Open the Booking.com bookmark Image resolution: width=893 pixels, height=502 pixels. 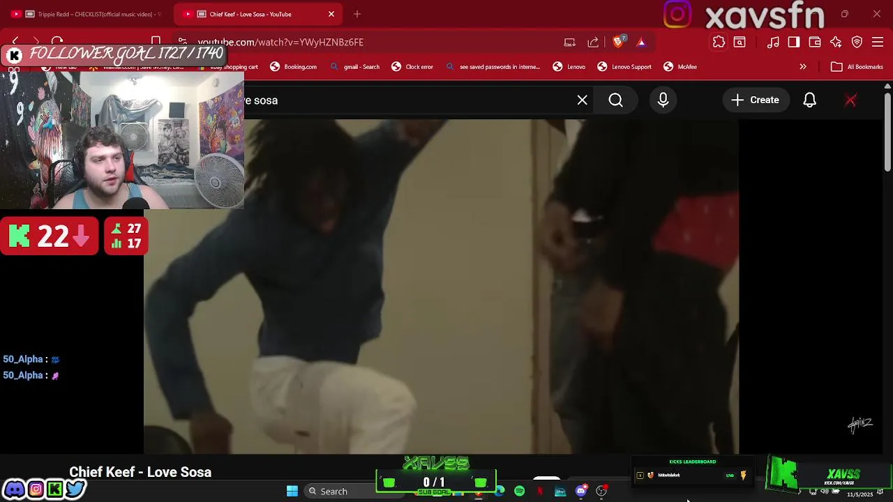tap(294, 67)
